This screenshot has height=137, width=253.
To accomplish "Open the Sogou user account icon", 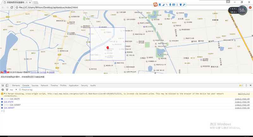I will coord(177,5).
